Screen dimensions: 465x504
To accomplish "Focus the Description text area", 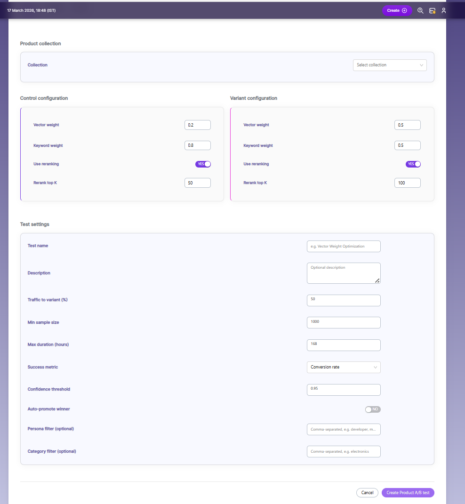I will coord(344,273).
